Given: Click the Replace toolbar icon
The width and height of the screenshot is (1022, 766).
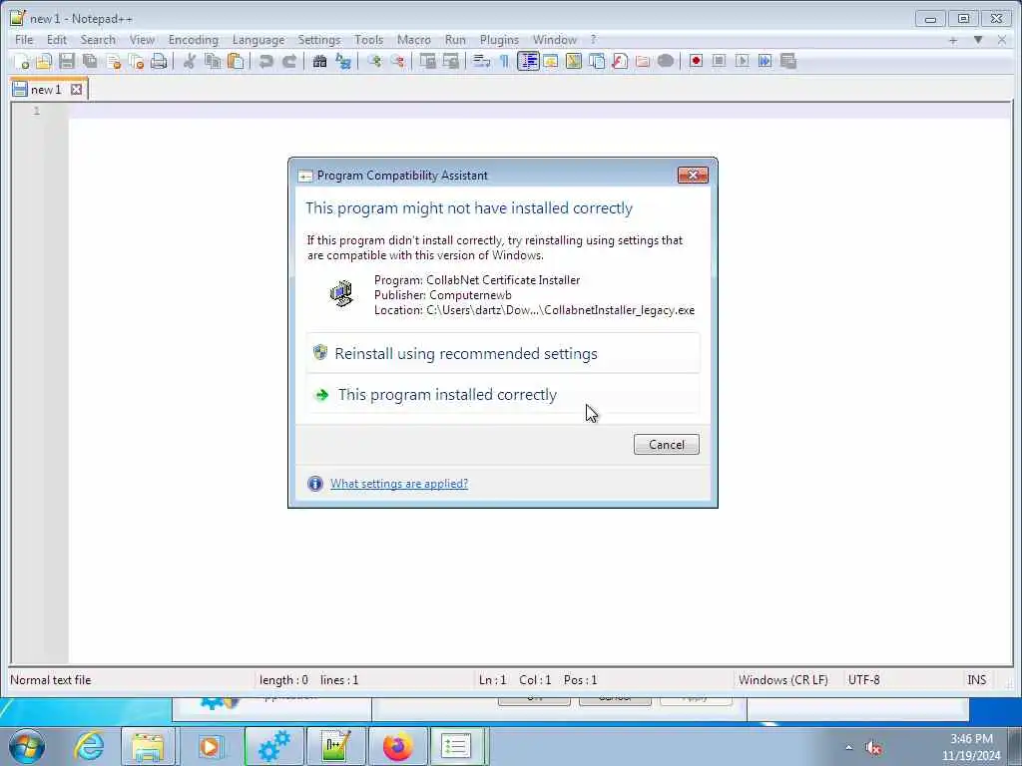Looking at the screenshot, I should tap(343, 61).
